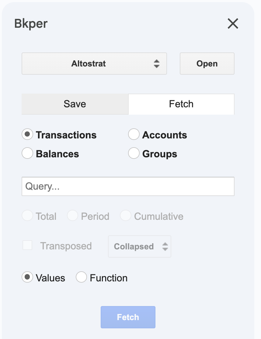
Task: Enable the Transposed checkbox
Action: [x=27, y=245]
